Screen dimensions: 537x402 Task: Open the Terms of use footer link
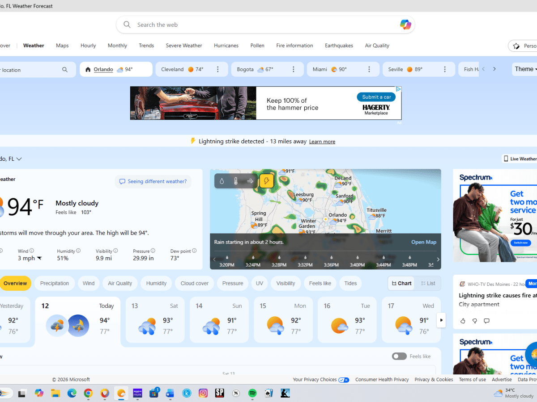coord(472,380)
